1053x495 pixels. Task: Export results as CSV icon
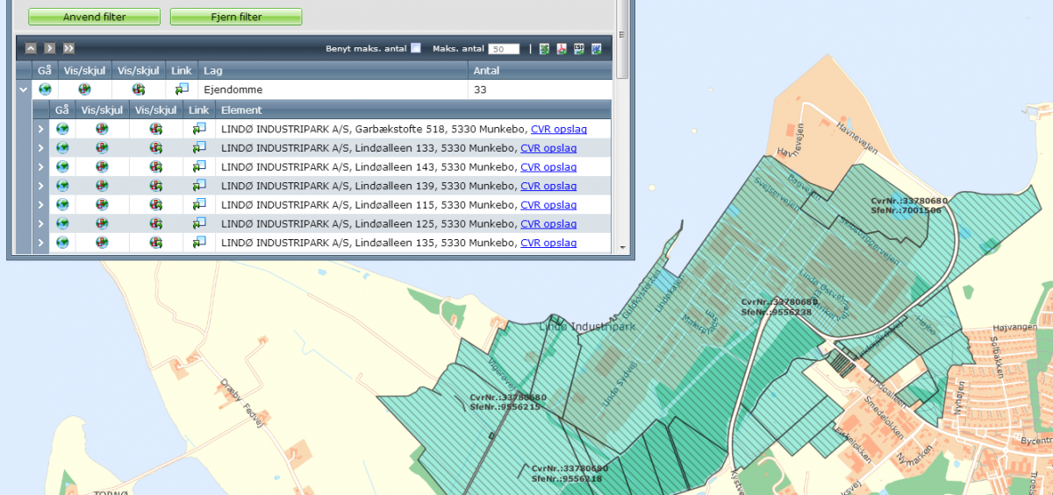pyautogui.click(x=579, y=49)
